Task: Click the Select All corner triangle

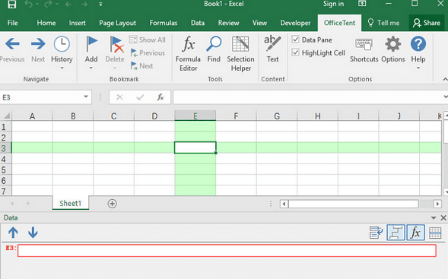Action: point(6,116)
